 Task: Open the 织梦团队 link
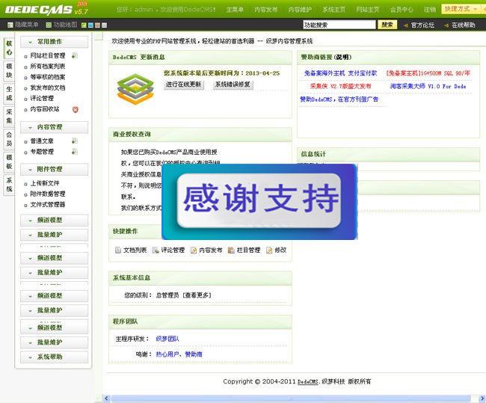(x=167, y=339)
